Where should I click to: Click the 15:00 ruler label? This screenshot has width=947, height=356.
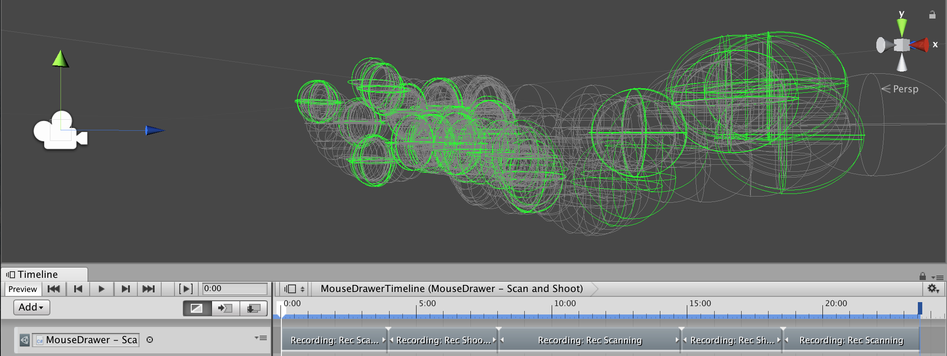[700, 303]
